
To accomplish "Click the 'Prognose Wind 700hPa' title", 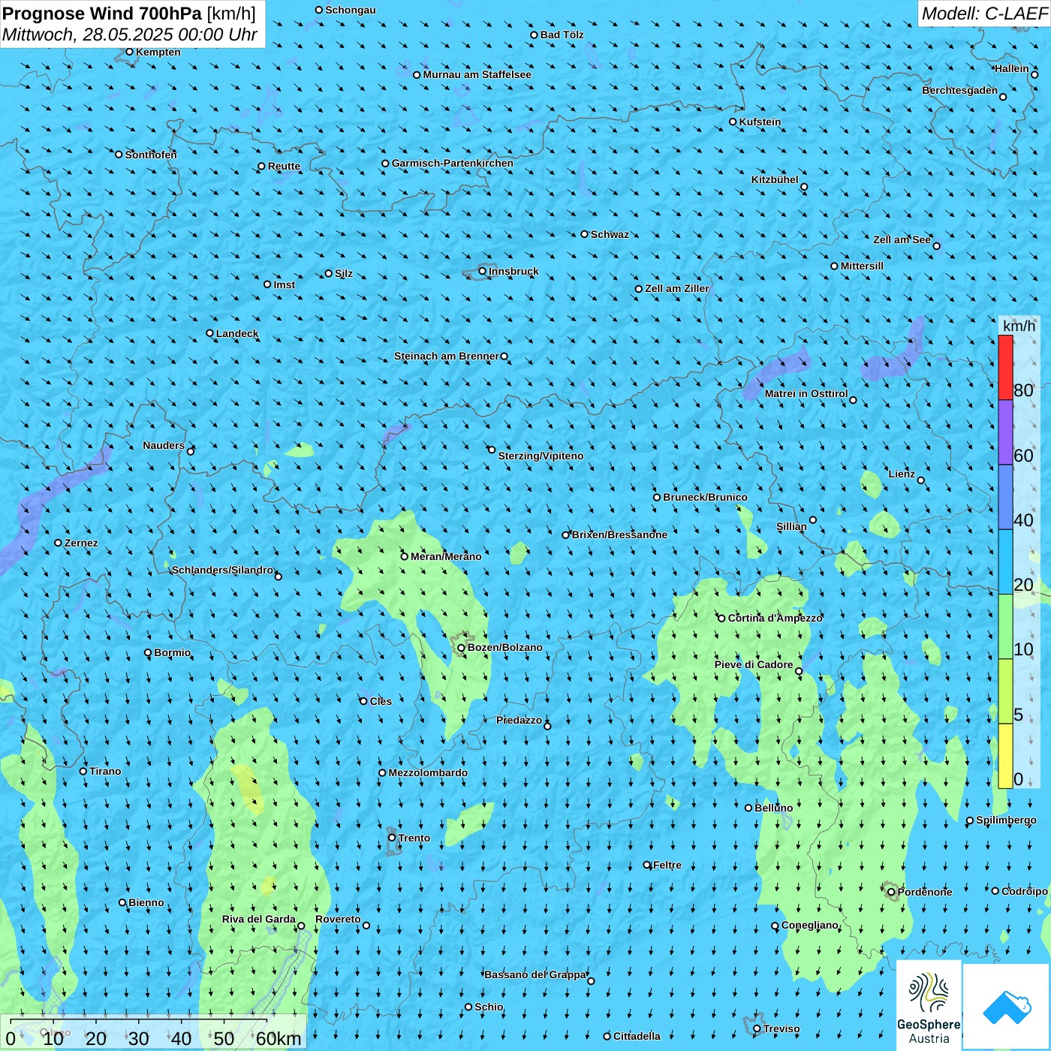I will tap(102, 14).
